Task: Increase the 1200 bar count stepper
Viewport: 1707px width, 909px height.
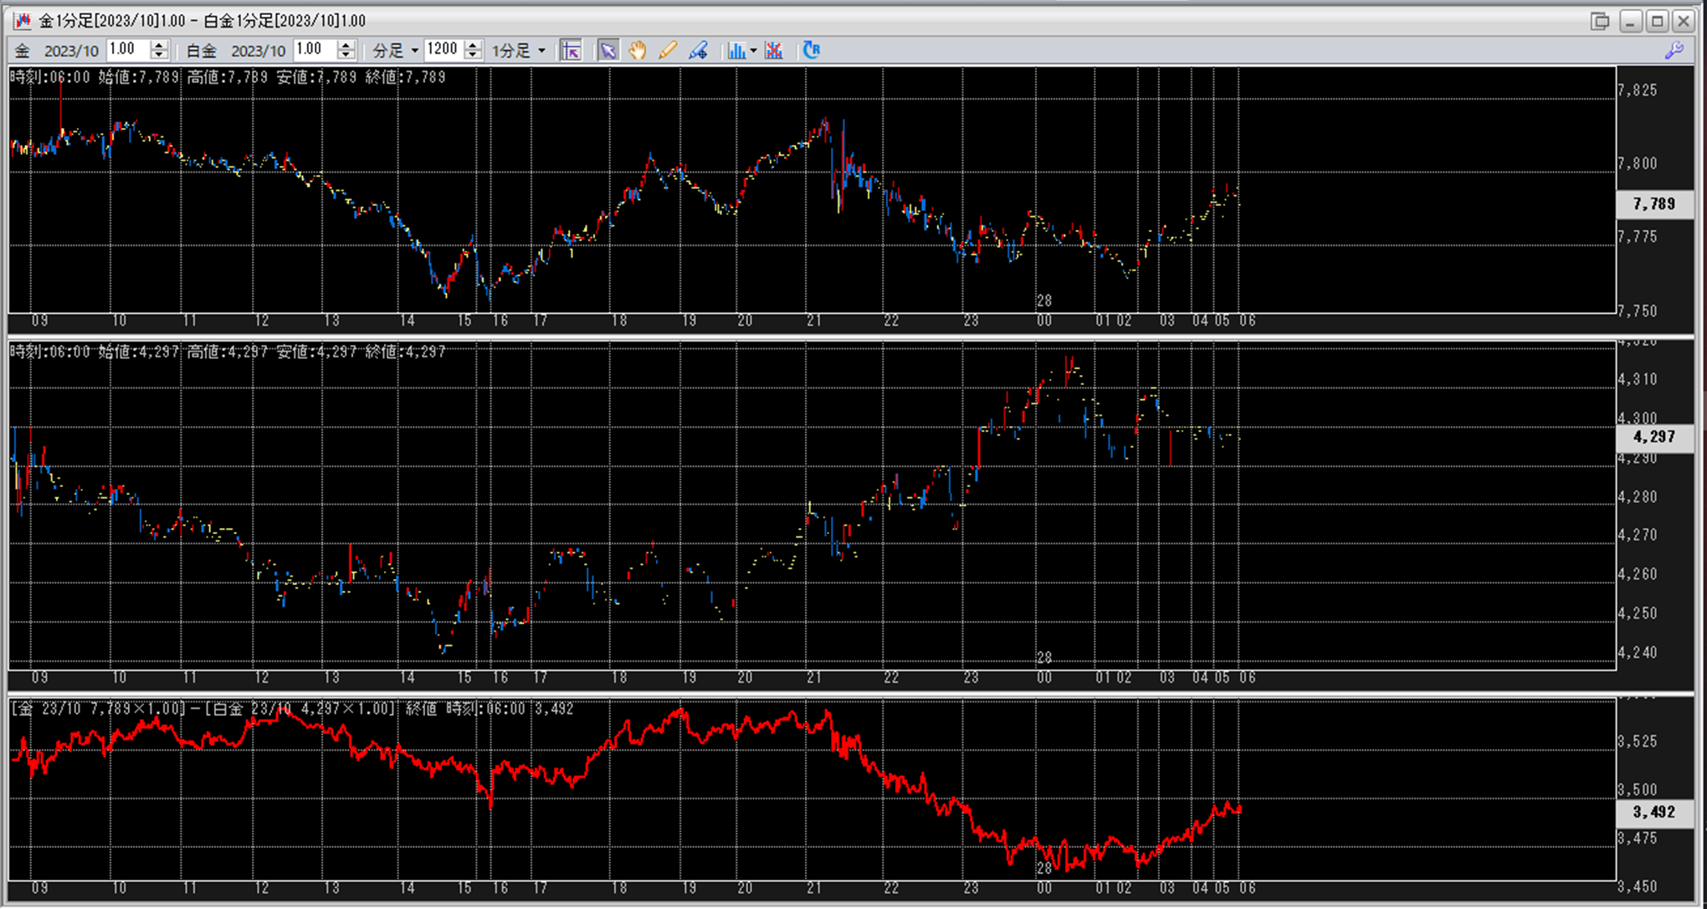Action: click(x=474, y=45)
